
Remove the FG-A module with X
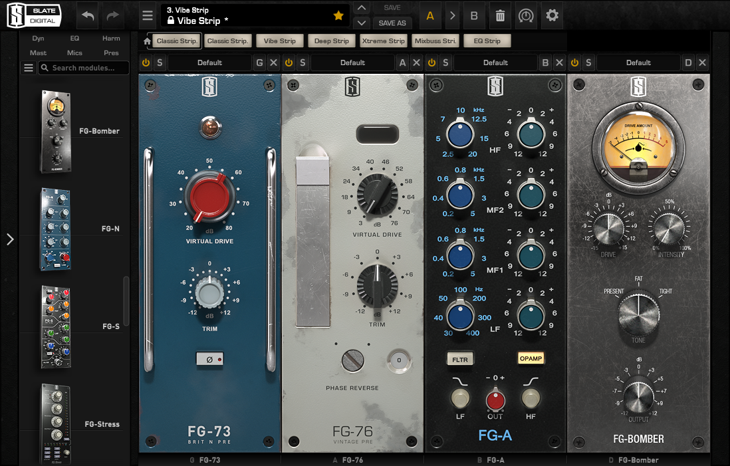click(x=560, y=62)
